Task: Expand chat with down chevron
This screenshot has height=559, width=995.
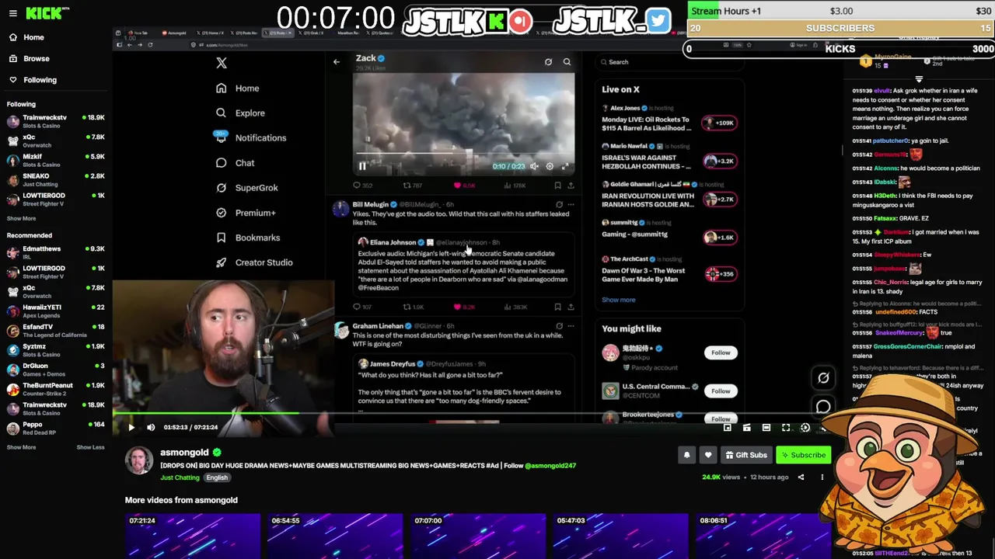Action: 919,79
